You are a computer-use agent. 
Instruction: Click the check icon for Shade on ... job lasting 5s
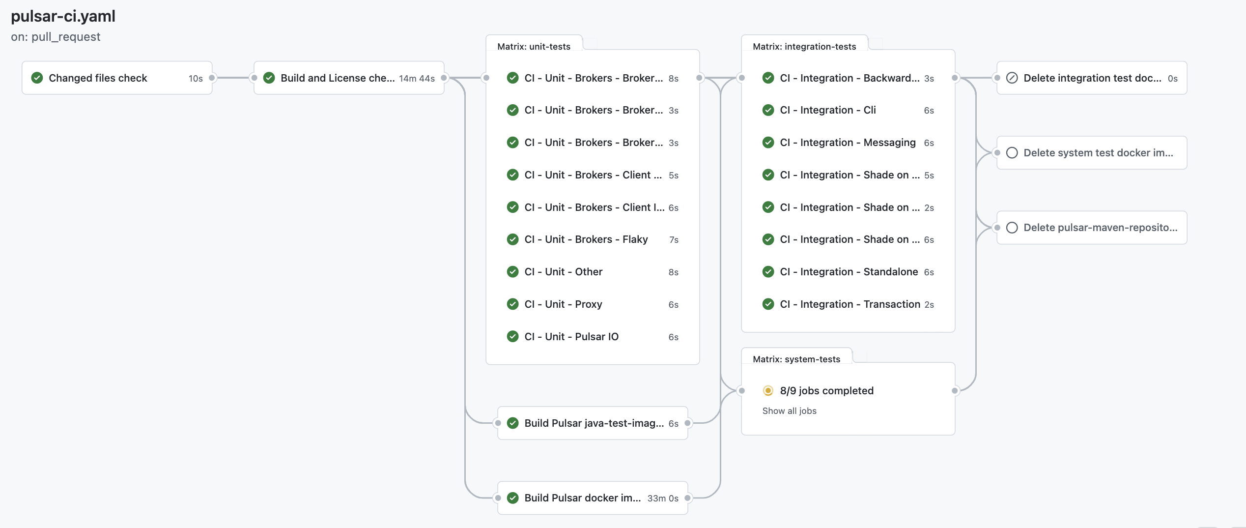click(768, 175)
